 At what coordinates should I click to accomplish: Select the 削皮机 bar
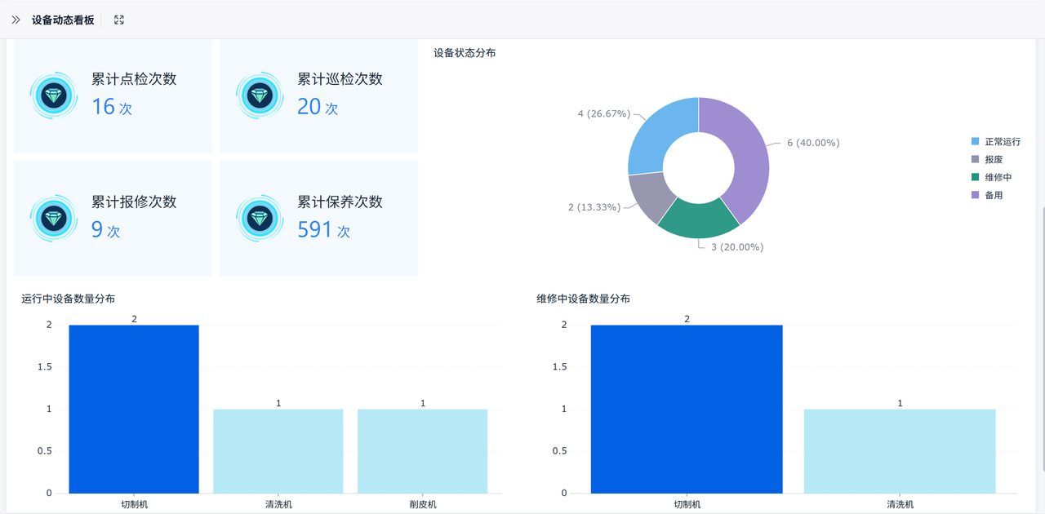tap(423, 451)
